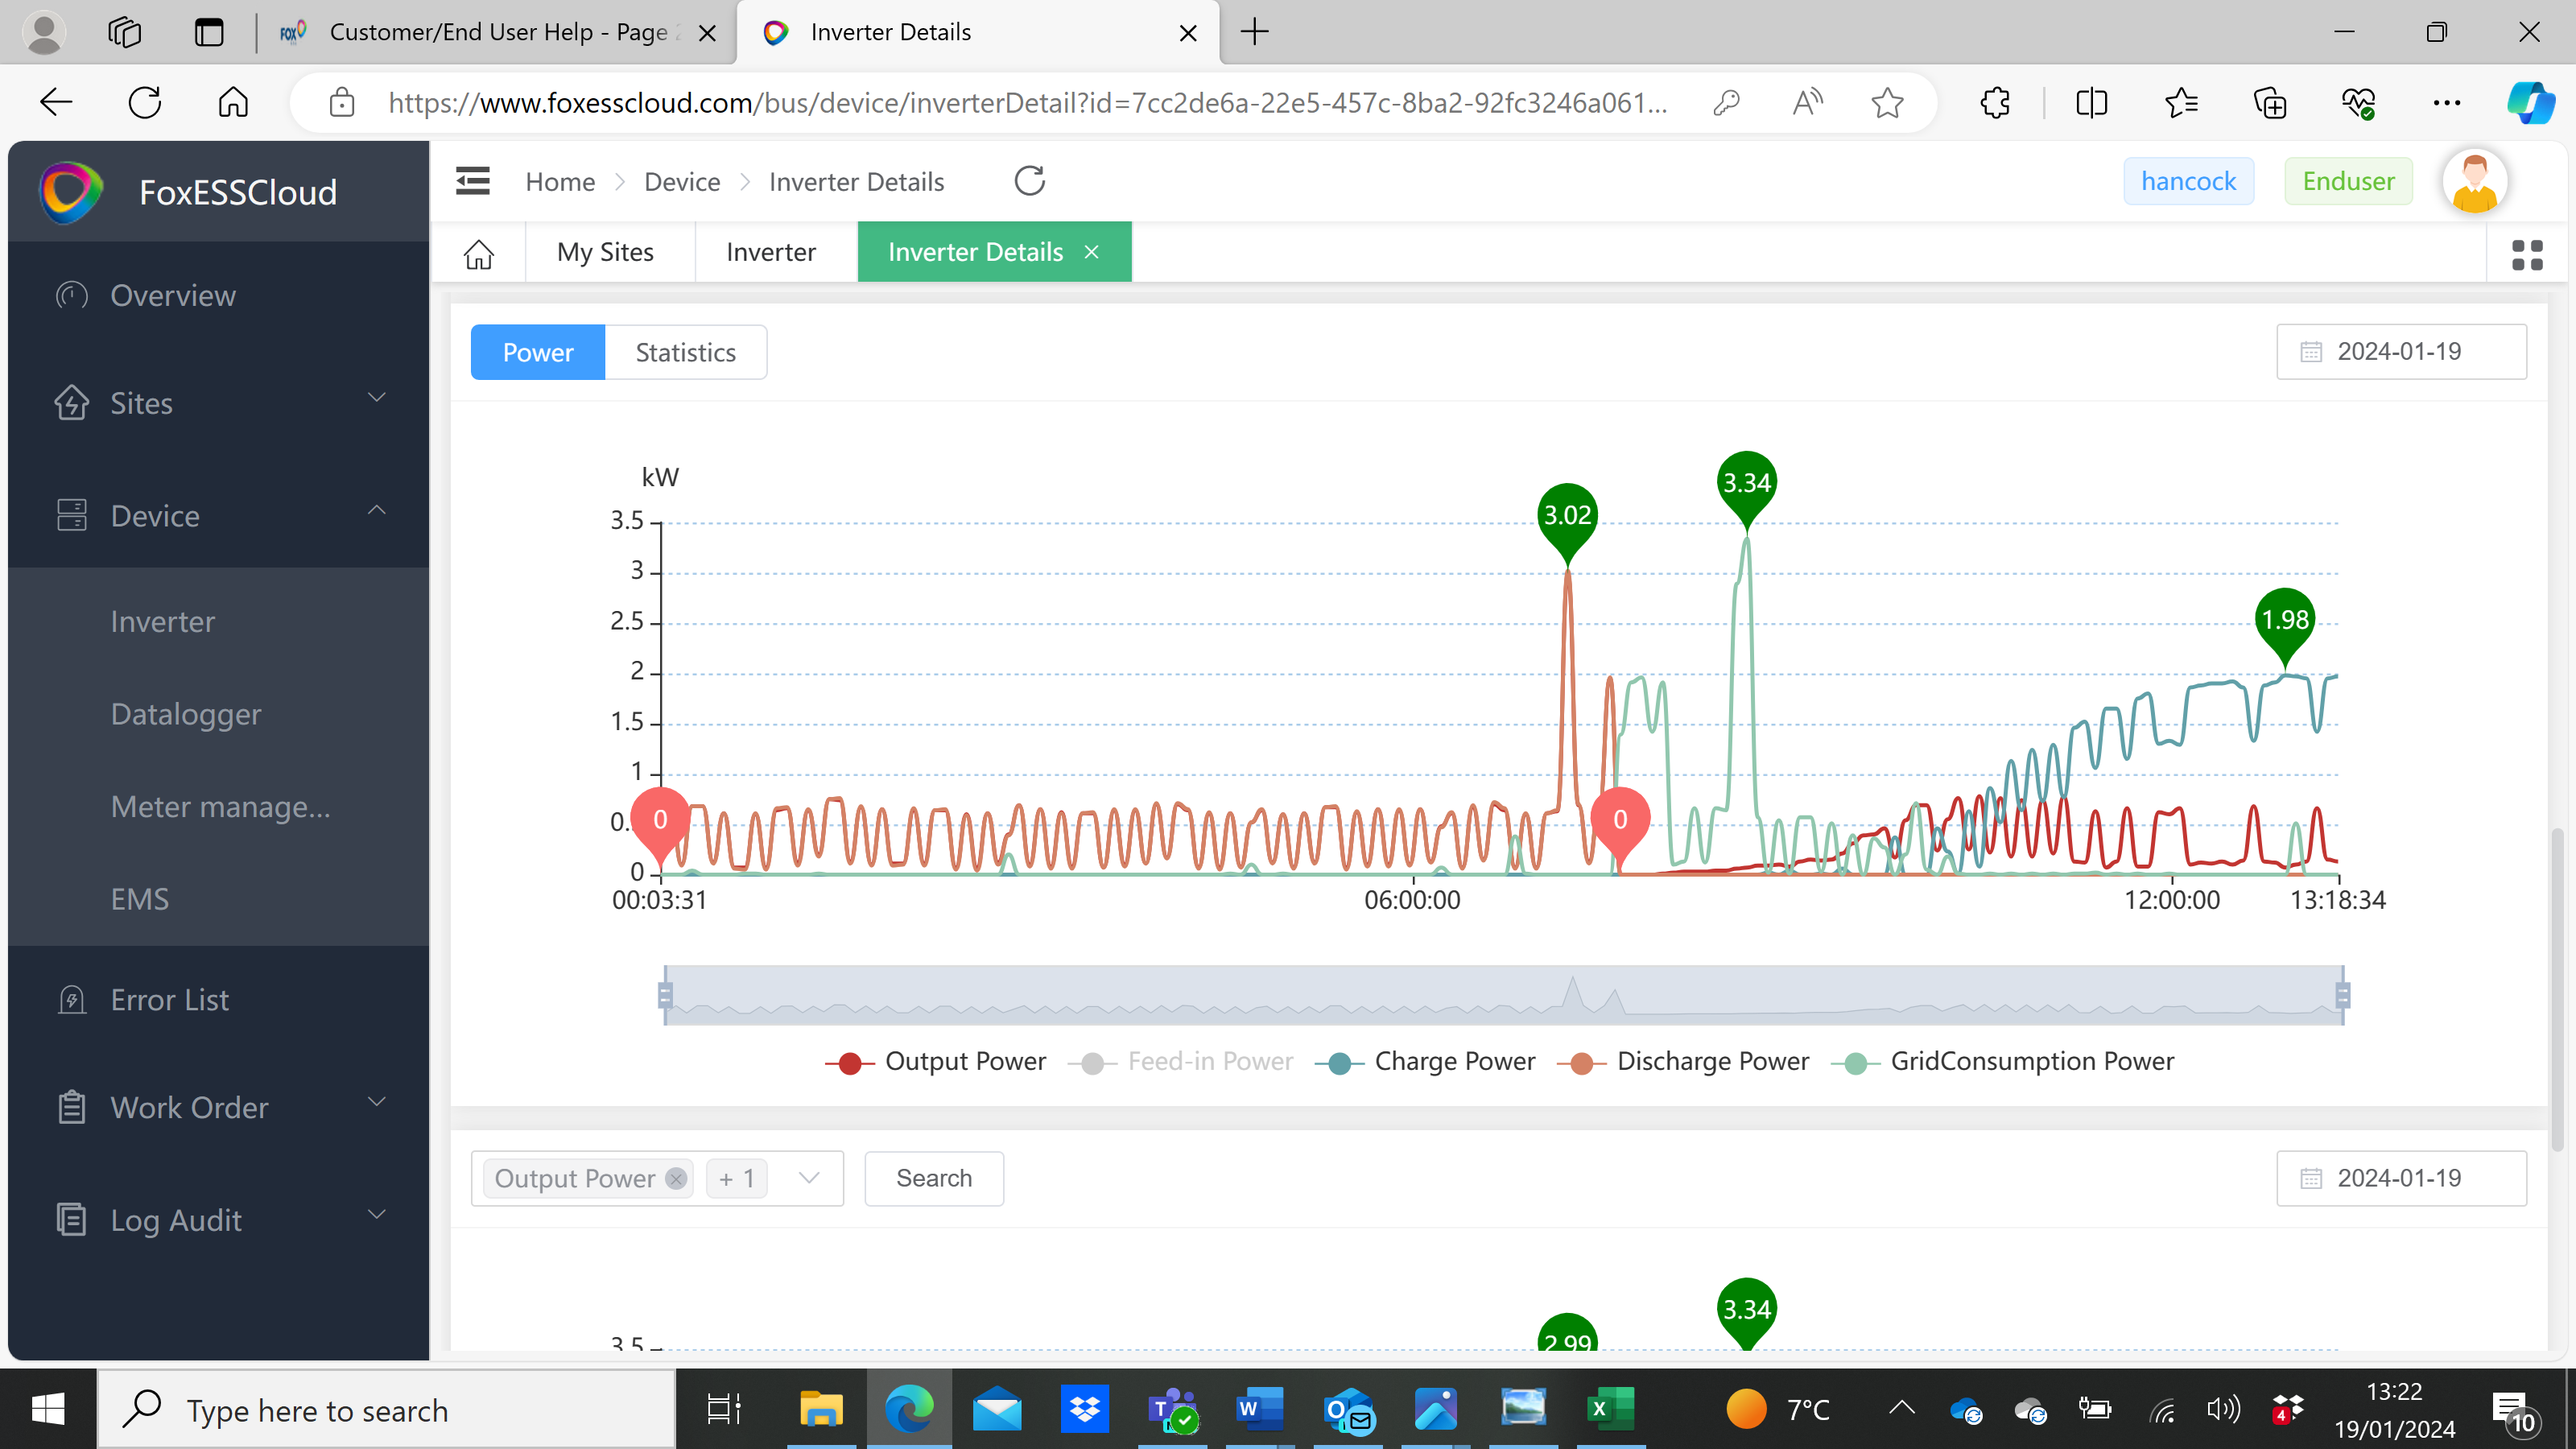This screenshot has width=2576, height=1449.
Task: Open Overview in the sidebar
Action: [172, 295]
